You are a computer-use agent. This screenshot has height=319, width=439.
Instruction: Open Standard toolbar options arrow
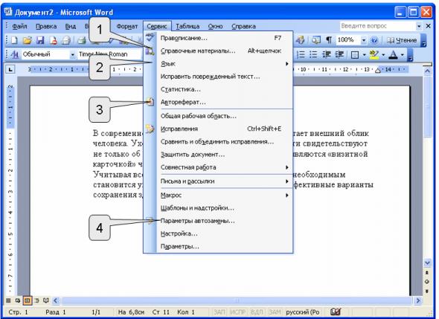point(423,41)
